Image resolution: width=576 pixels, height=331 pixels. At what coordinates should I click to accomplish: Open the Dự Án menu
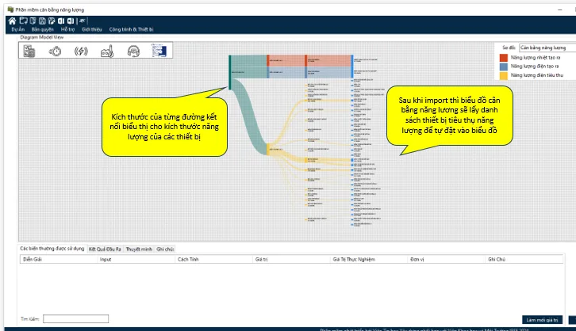(17, 29)
